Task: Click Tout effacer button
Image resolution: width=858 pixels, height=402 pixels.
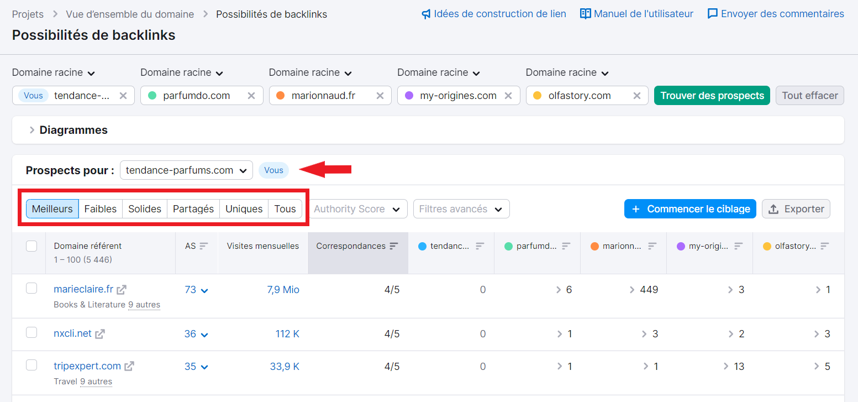Action: click(810, 96)
